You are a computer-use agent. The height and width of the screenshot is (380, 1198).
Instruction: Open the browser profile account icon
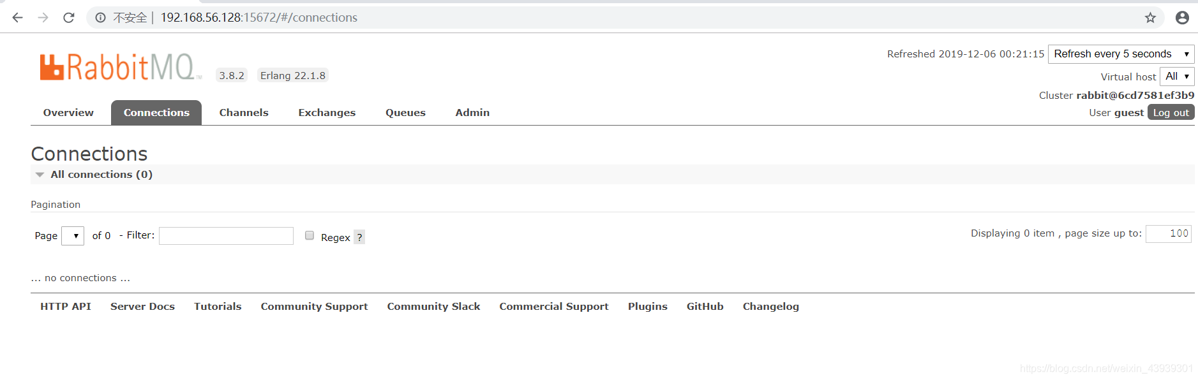pos(1182,18)
